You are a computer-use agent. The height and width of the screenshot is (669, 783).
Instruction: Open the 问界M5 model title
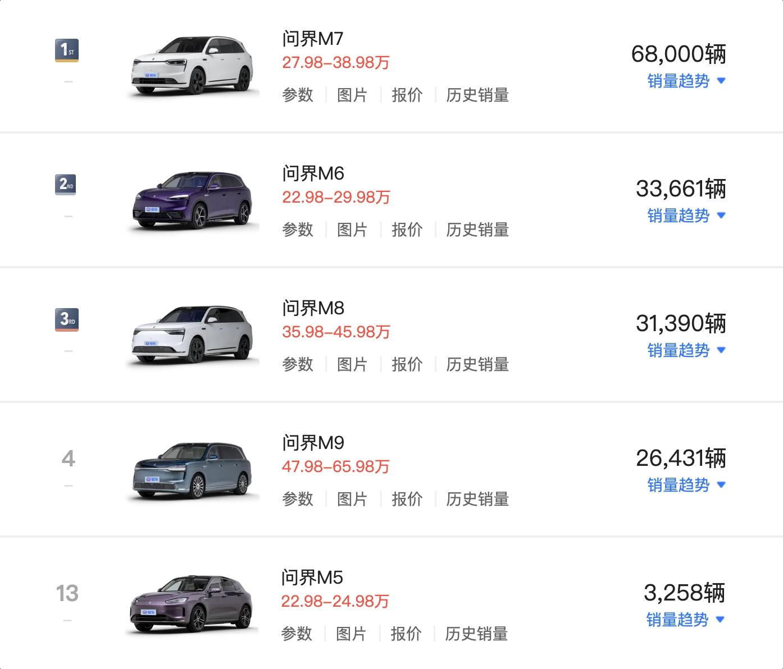[x=312, y=577]
